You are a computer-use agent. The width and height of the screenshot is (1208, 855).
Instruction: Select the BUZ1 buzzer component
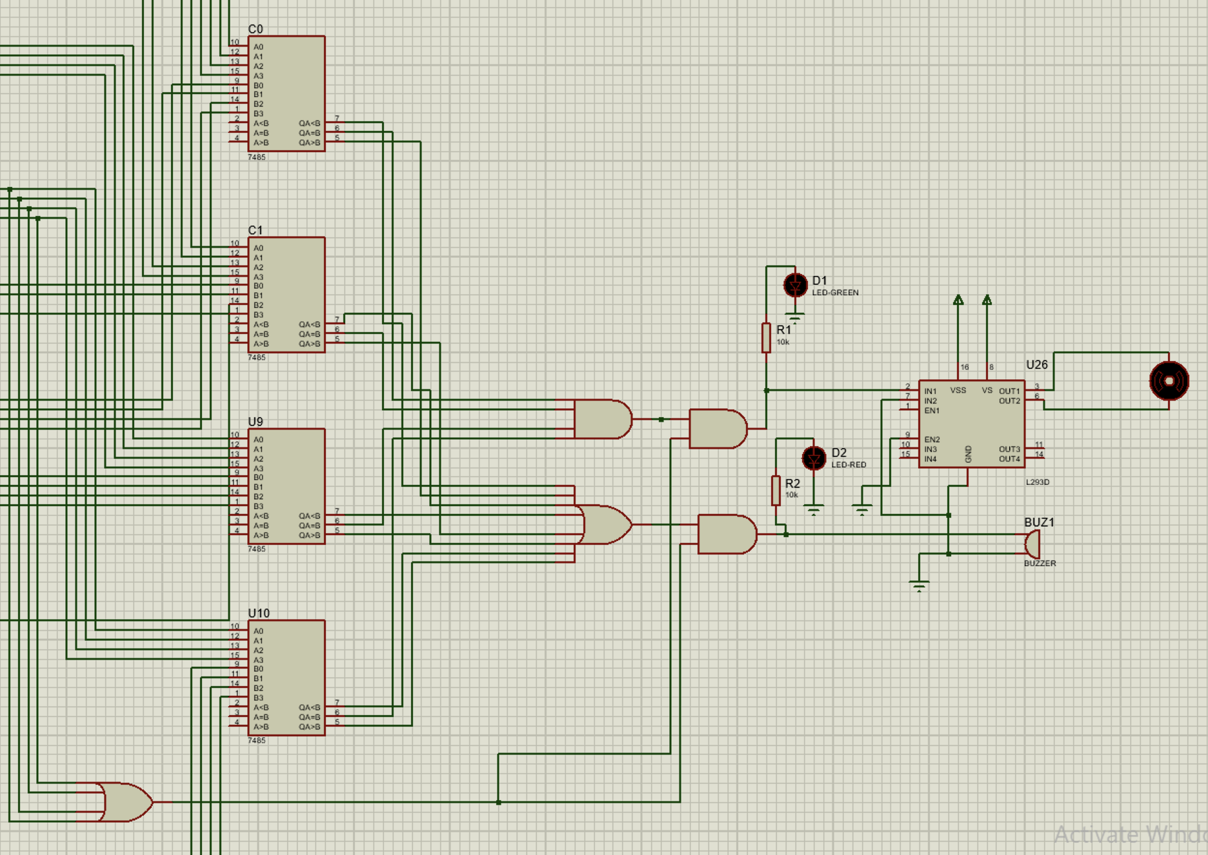(x=1032, y=544)
